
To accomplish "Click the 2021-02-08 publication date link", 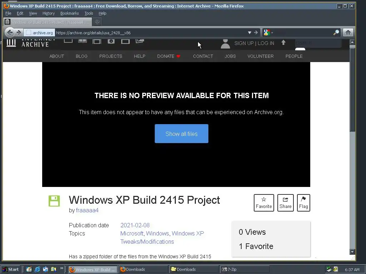I will pos(135,225).
